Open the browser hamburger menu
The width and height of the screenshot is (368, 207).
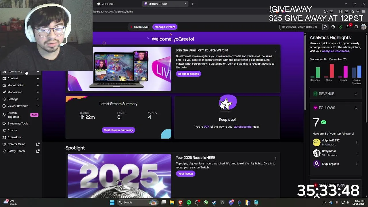364,11
